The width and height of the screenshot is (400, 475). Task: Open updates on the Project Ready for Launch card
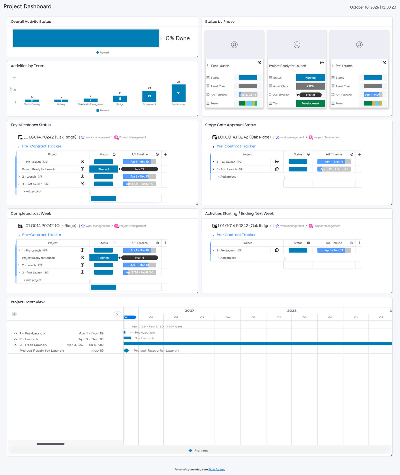coord(322,63)
